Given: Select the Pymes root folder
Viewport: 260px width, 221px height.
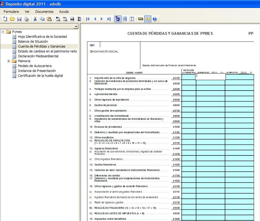Looking at the screenshot, I should point(17,32).
